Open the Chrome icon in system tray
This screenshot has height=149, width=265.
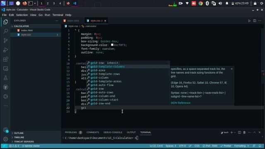coord(200,3)
